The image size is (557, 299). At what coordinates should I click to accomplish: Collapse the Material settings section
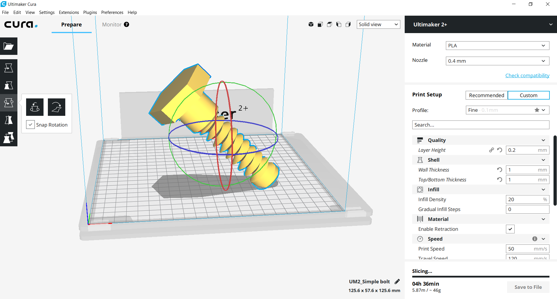click(x=481, y=219)
